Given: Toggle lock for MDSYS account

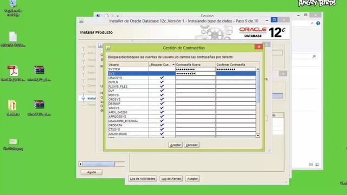Looking at the screenshot, I should click(x=162, y=95).
